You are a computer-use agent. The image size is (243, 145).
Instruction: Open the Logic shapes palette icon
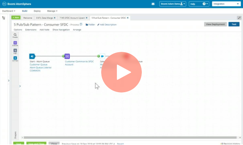[15, 51]
